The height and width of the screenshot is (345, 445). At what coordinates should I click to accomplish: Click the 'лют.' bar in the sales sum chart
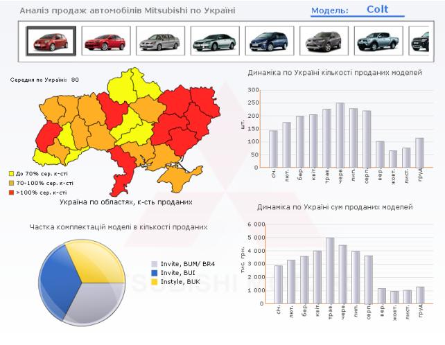(x=291, y=282)
